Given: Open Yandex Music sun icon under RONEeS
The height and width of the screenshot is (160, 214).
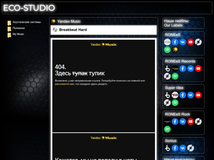Looking at the screenshot, I should tap(175, 50).
